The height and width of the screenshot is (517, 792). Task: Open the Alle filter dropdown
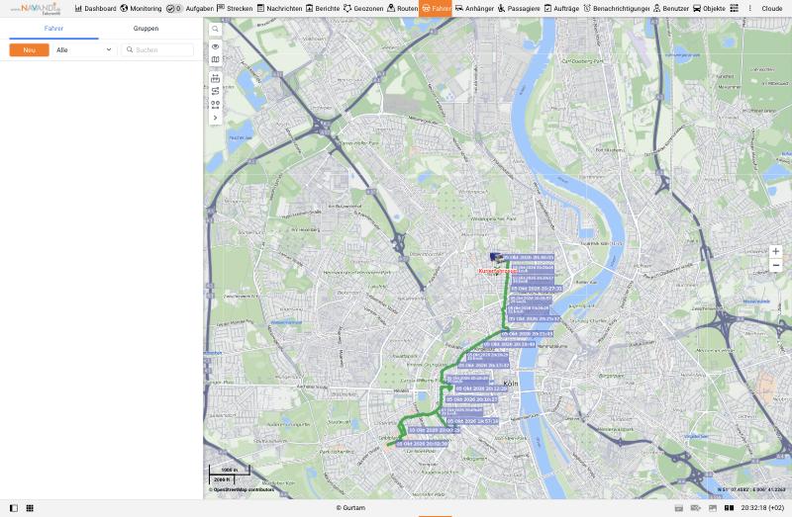click(x=84, y=50)
